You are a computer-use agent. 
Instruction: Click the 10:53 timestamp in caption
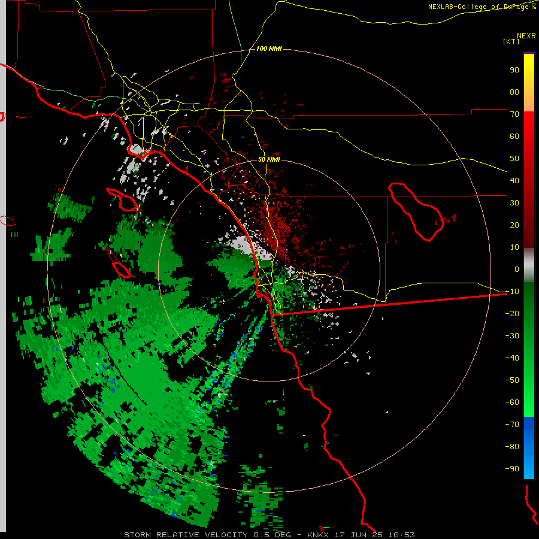click(401, 535)
